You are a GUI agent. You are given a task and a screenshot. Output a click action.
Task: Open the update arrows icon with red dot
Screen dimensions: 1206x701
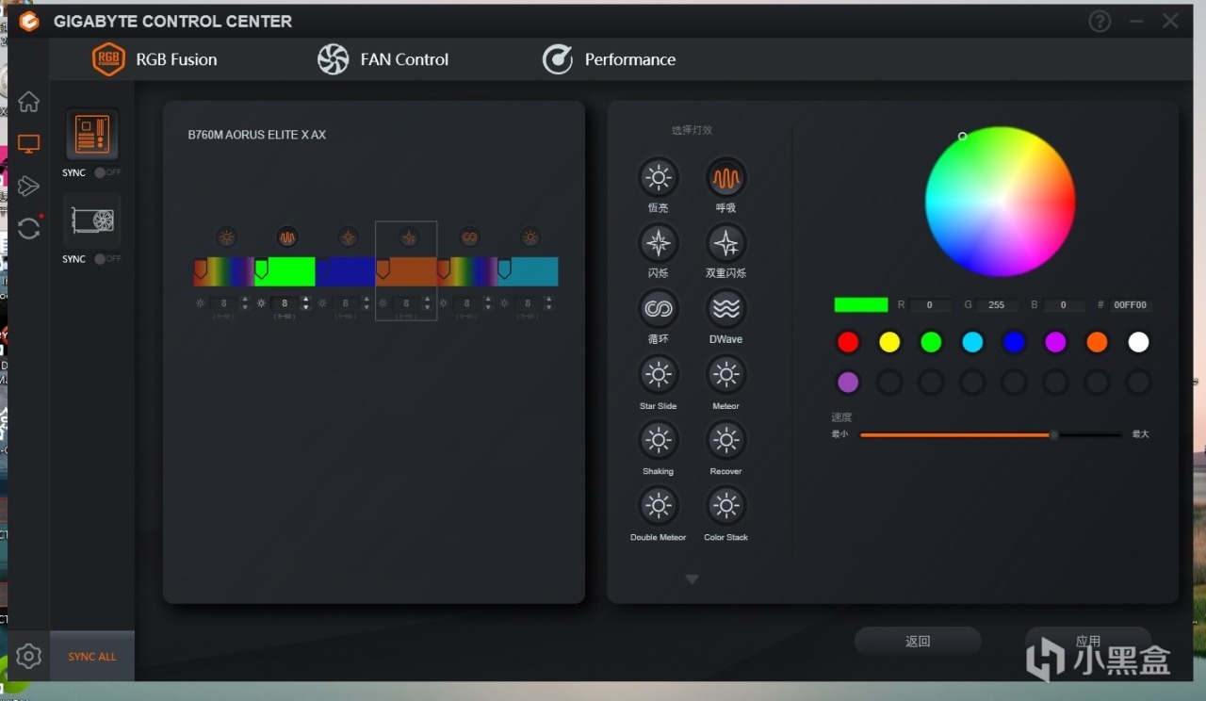(28, 227)
